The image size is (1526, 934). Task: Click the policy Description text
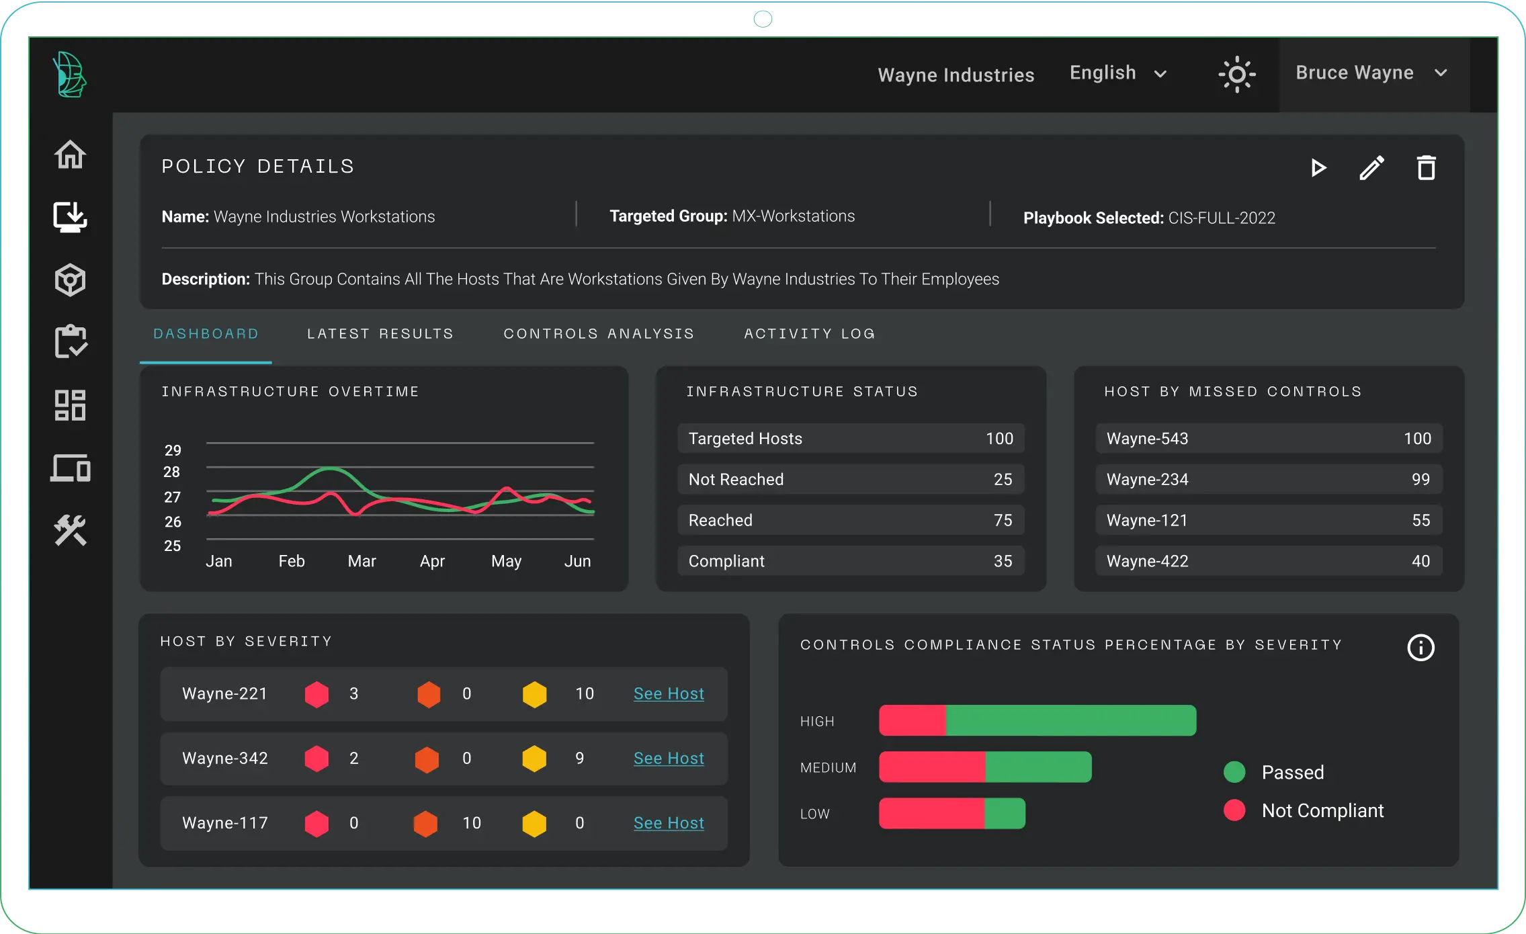(x=626, y=279)
